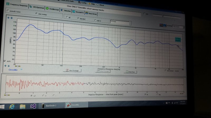Click the Frequency Response tab icon

8,4
